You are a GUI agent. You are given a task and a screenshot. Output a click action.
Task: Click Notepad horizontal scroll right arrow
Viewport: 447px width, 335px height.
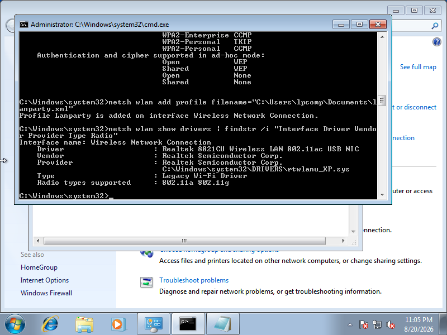[x=343, y=241]
